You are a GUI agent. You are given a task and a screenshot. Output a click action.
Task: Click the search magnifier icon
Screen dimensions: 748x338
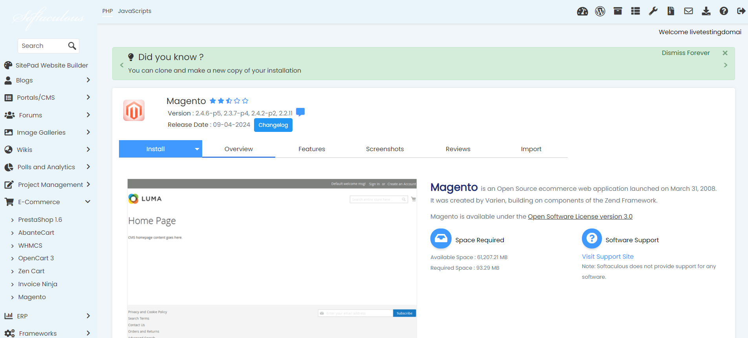point(72,46)
